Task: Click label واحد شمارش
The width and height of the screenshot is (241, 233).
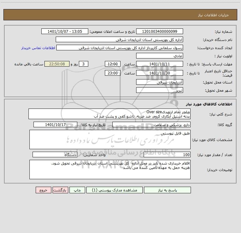Action: (x=94, y=155)
